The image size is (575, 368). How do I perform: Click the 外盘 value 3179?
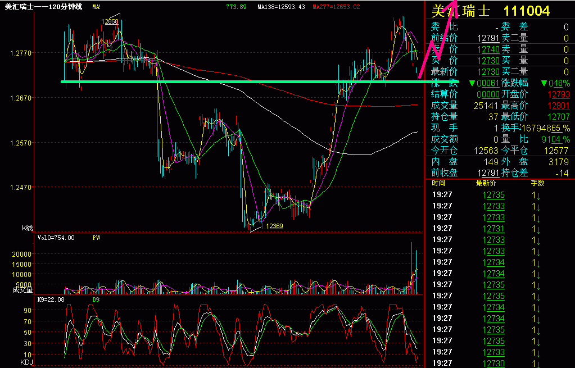tap(559, 162)
